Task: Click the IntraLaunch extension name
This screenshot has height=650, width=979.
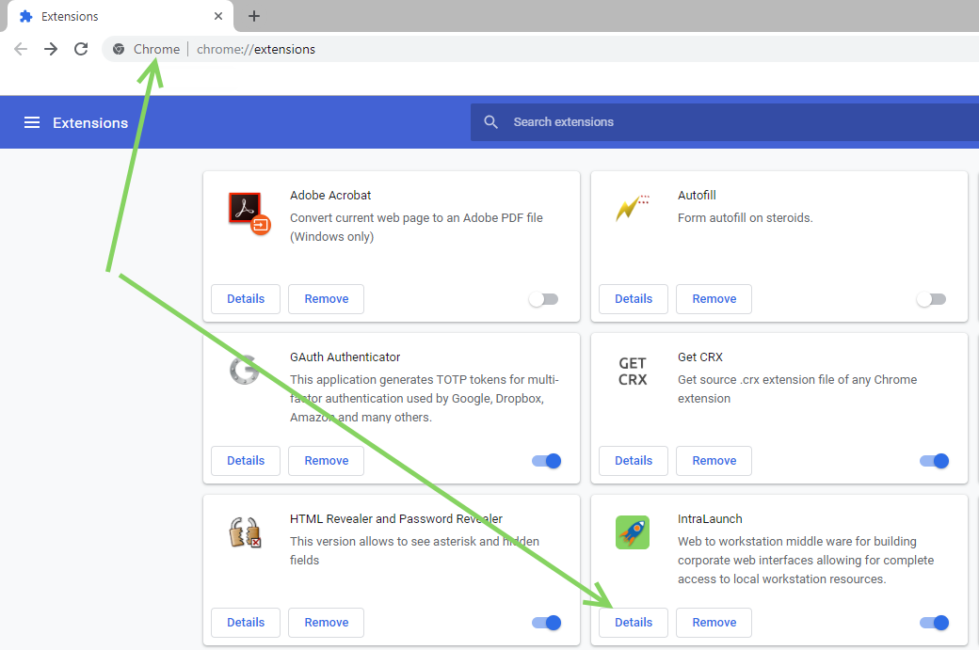Action: coord(710,519)
